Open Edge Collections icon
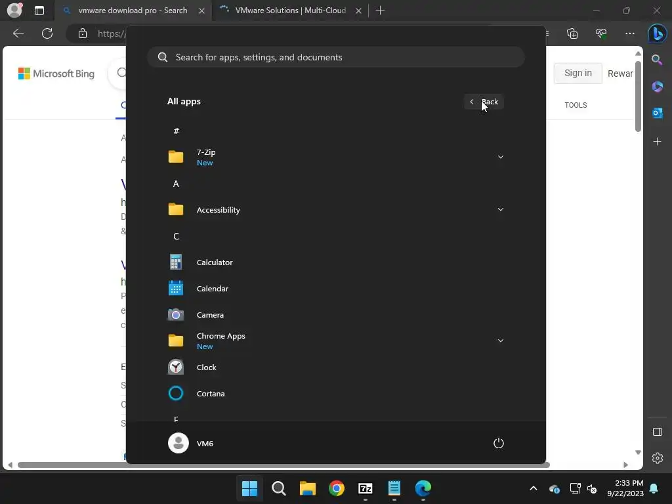This screenshot has height=504, width=672. tap(572, 33)
